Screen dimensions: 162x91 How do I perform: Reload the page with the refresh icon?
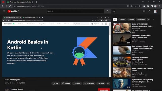click(10, 6)
